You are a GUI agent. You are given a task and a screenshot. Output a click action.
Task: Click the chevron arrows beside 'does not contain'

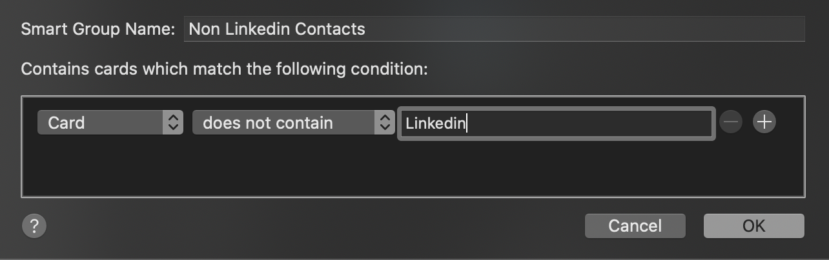tap(384, 122)
